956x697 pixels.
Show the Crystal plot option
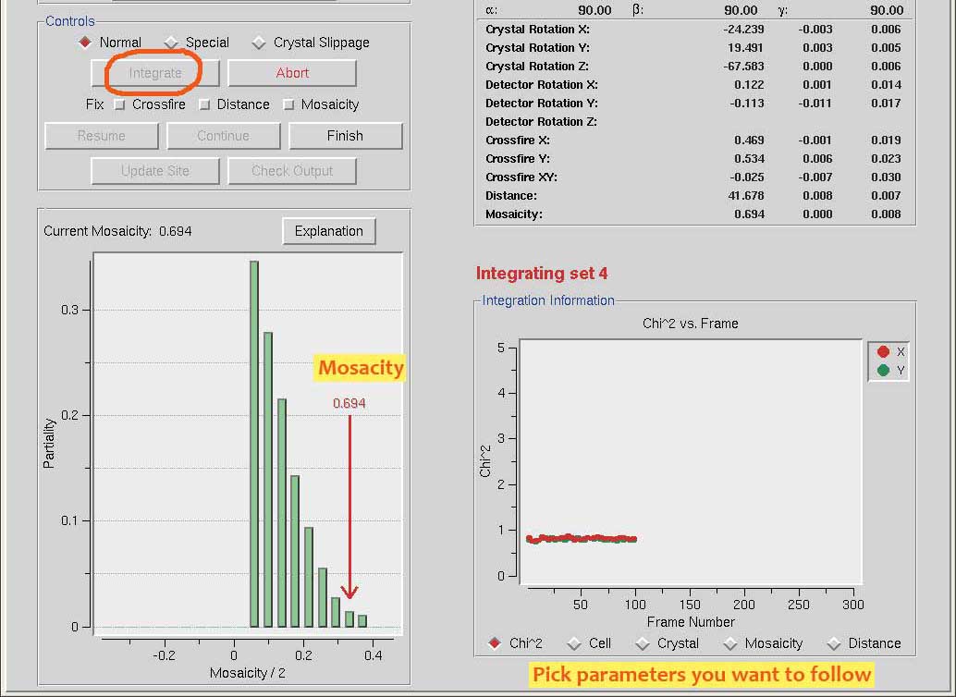click(x=643, y=643)
